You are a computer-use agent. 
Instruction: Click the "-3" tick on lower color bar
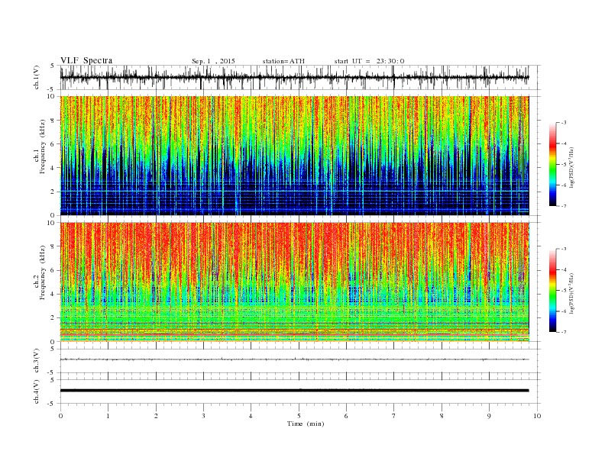(564, 249)
